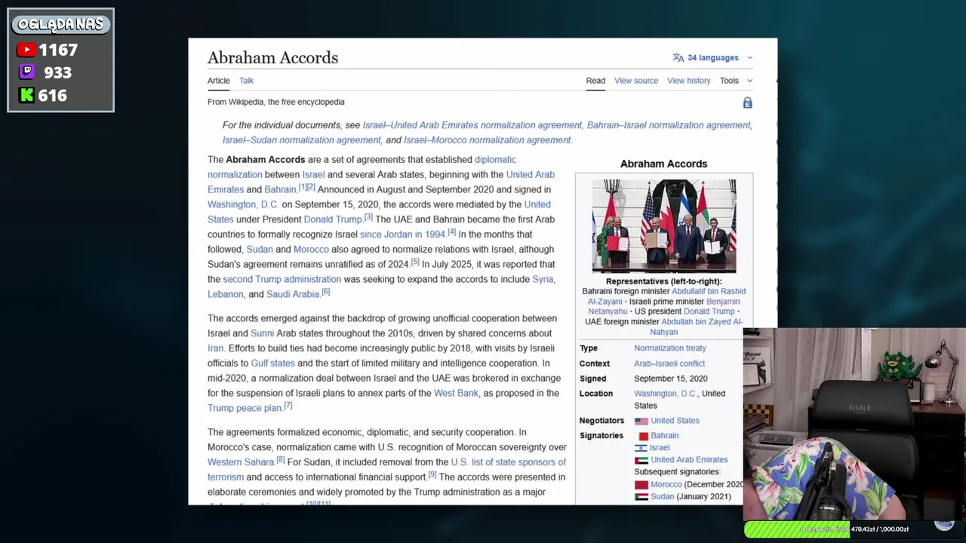Click the YouTube viewer count icon
Screen dimensions: 966x543
pos(26,50)
